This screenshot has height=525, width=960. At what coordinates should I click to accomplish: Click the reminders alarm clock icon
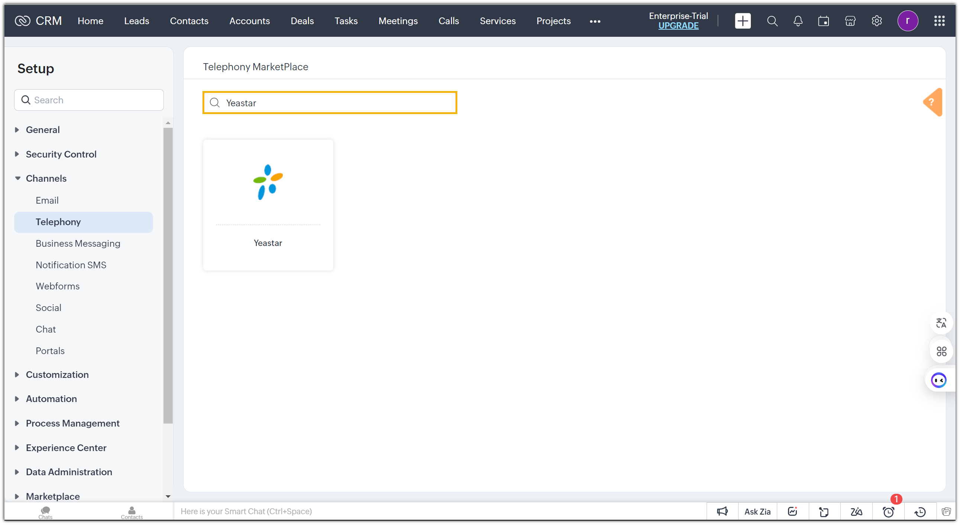tap(888, 512)
